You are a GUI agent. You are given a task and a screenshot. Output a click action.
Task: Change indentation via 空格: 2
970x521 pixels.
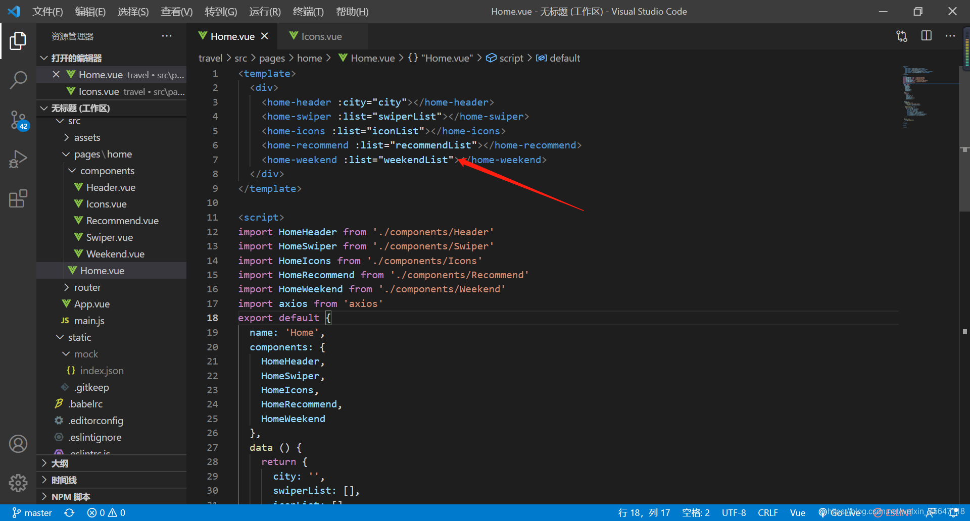tap(696, 513)
